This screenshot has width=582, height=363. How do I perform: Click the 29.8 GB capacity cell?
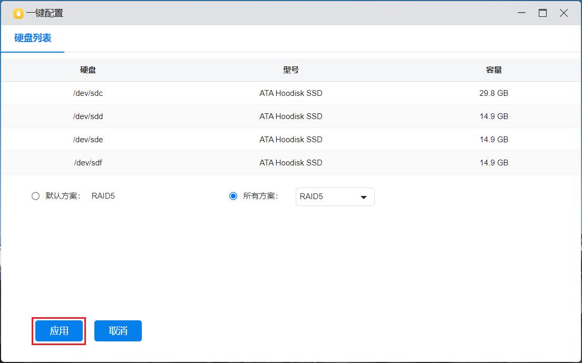coord(493,93)
